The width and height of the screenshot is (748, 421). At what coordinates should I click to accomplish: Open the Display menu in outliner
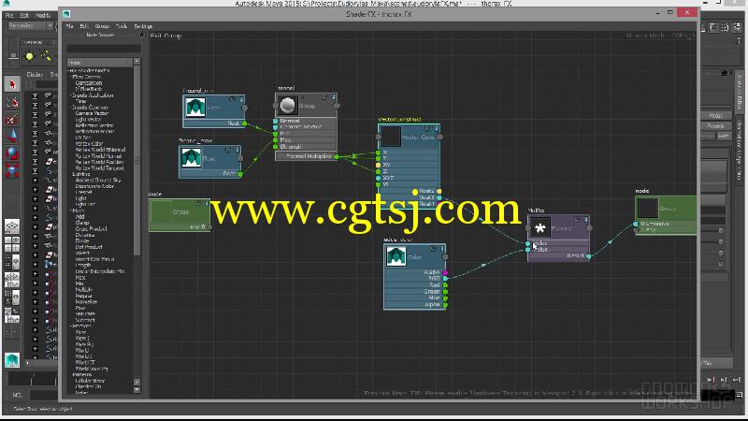coord(35,75)
